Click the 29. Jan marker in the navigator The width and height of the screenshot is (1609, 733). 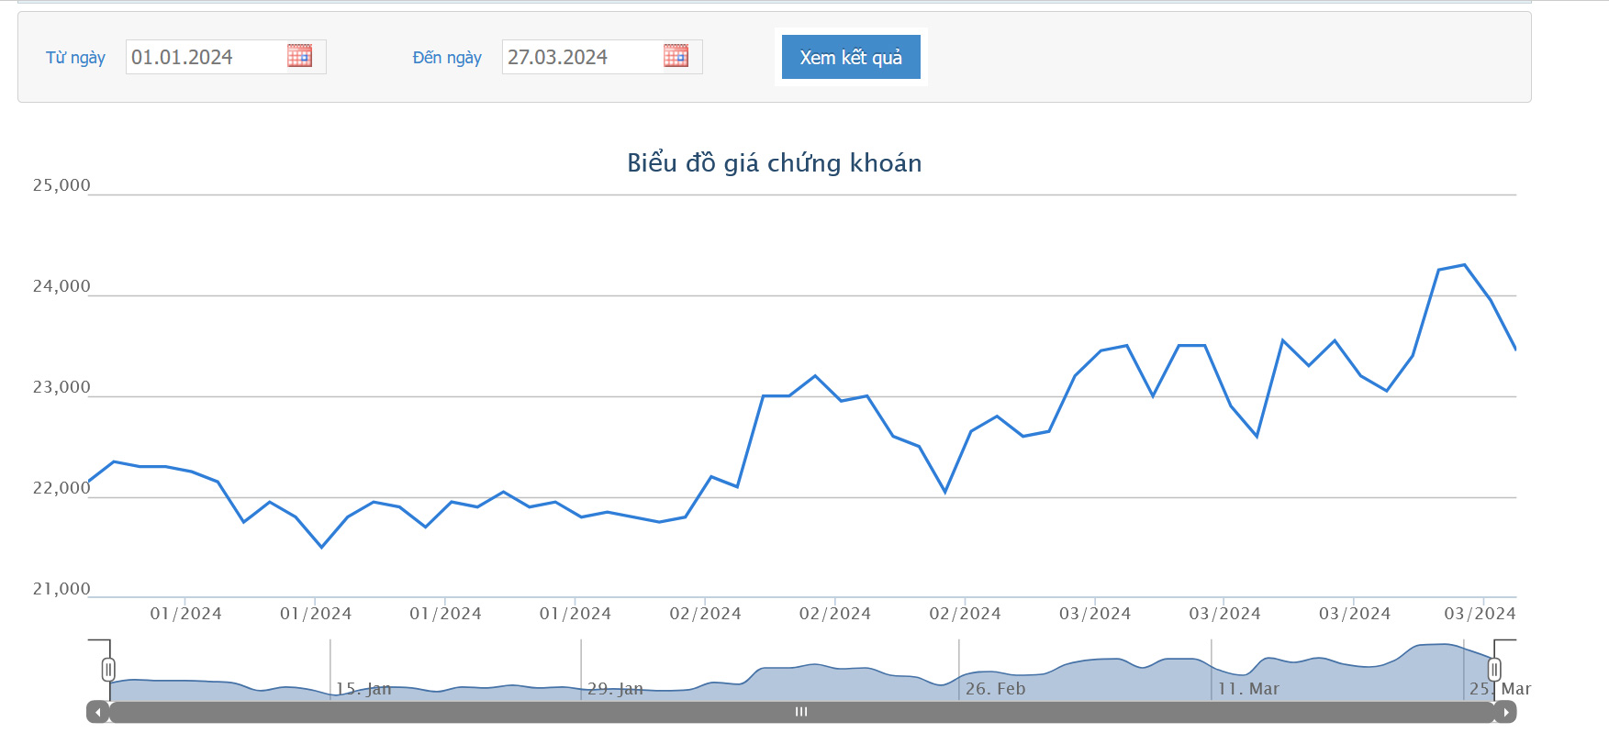[x=615, y=688]
